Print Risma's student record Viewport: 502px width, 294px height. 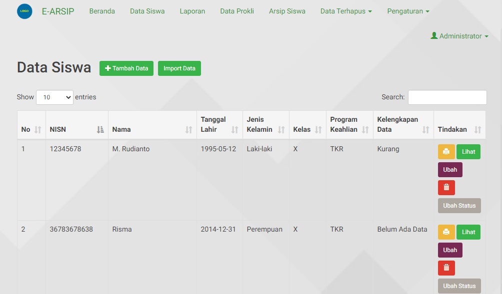(x=446, y=232)
